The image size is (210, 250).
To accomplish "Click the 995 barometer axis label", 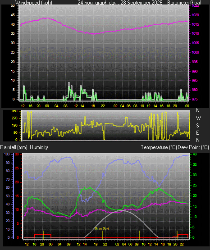I will 195,62.
